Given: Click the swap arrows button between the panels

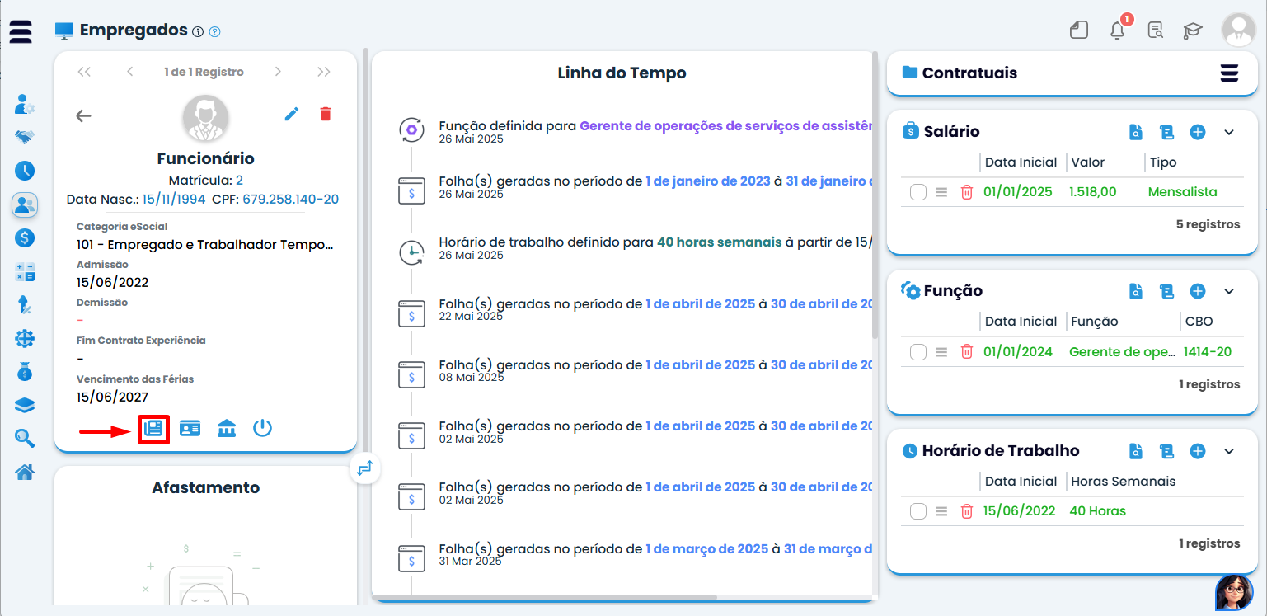Looking at the screenshot, I should coord(365,468).
